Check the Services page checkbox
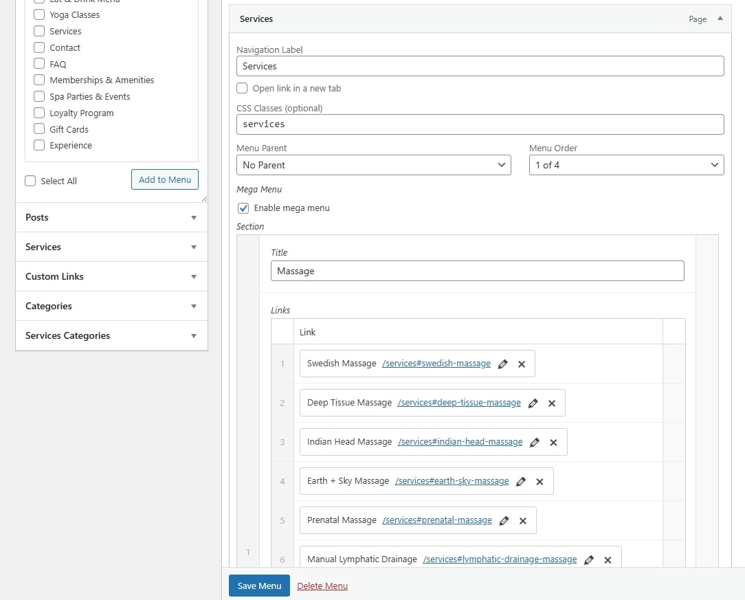Image resolution: width=745 pixels, height=600 pixels. pos(39,31)
